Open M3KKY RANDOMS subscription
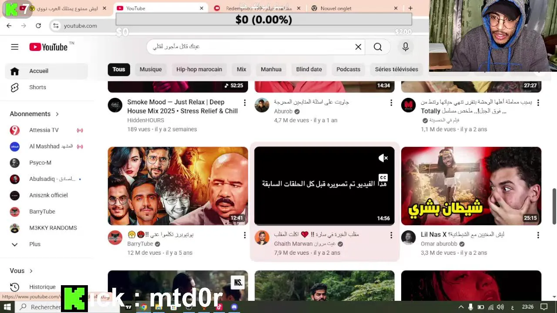Image resolution: width=557 pixels, height=313 pixels. point(47,228)
